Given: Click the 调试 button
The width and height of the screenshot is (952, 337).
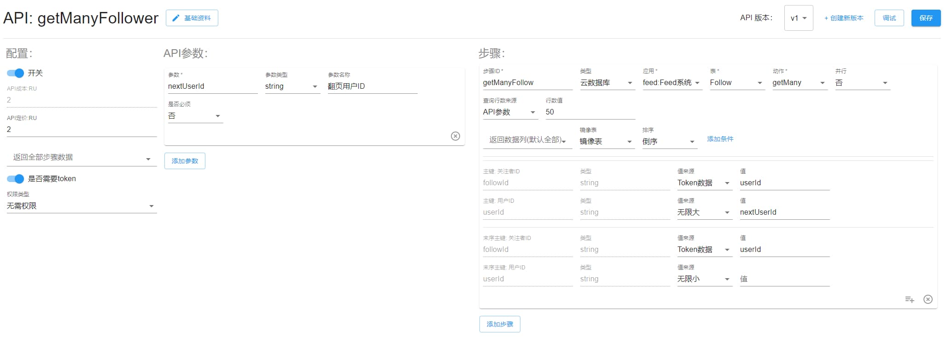Looking at the screenshot, I should [x=889, y=18].
